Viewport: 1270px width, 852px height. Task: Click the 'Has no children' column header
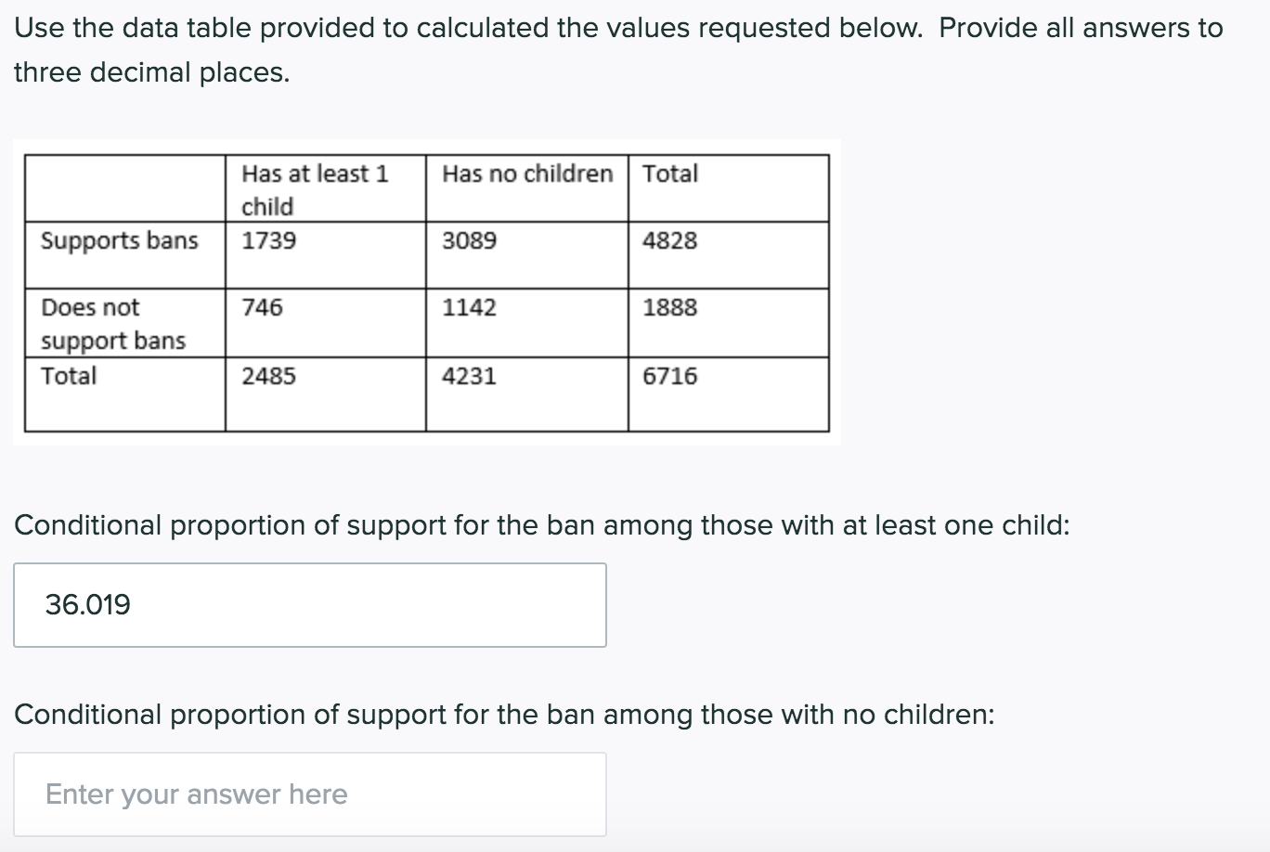point(526,174)
